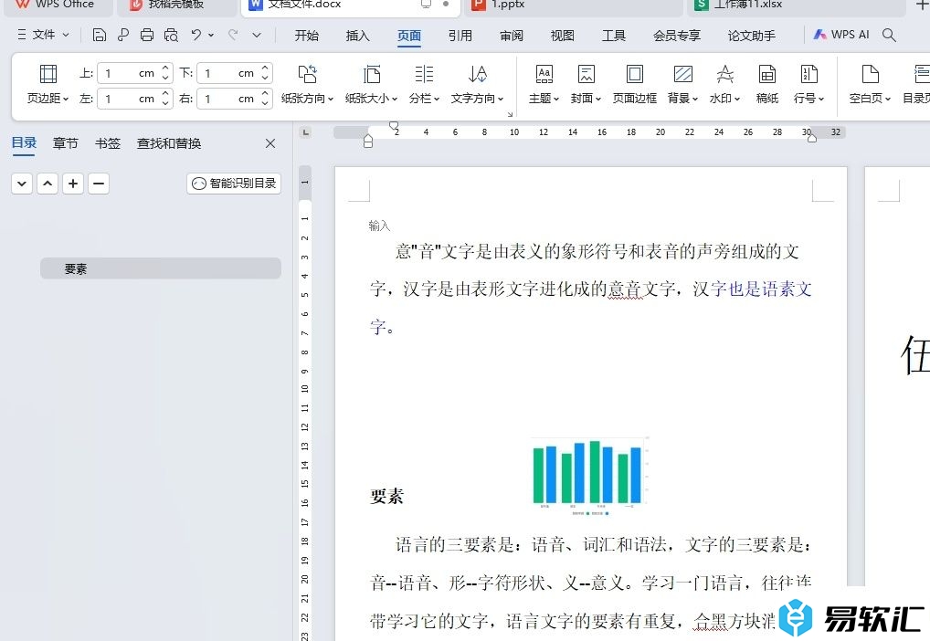Open 水印 watermark options
The width and height of the screenshot is (930, 641).
click(x=724, y=84)
